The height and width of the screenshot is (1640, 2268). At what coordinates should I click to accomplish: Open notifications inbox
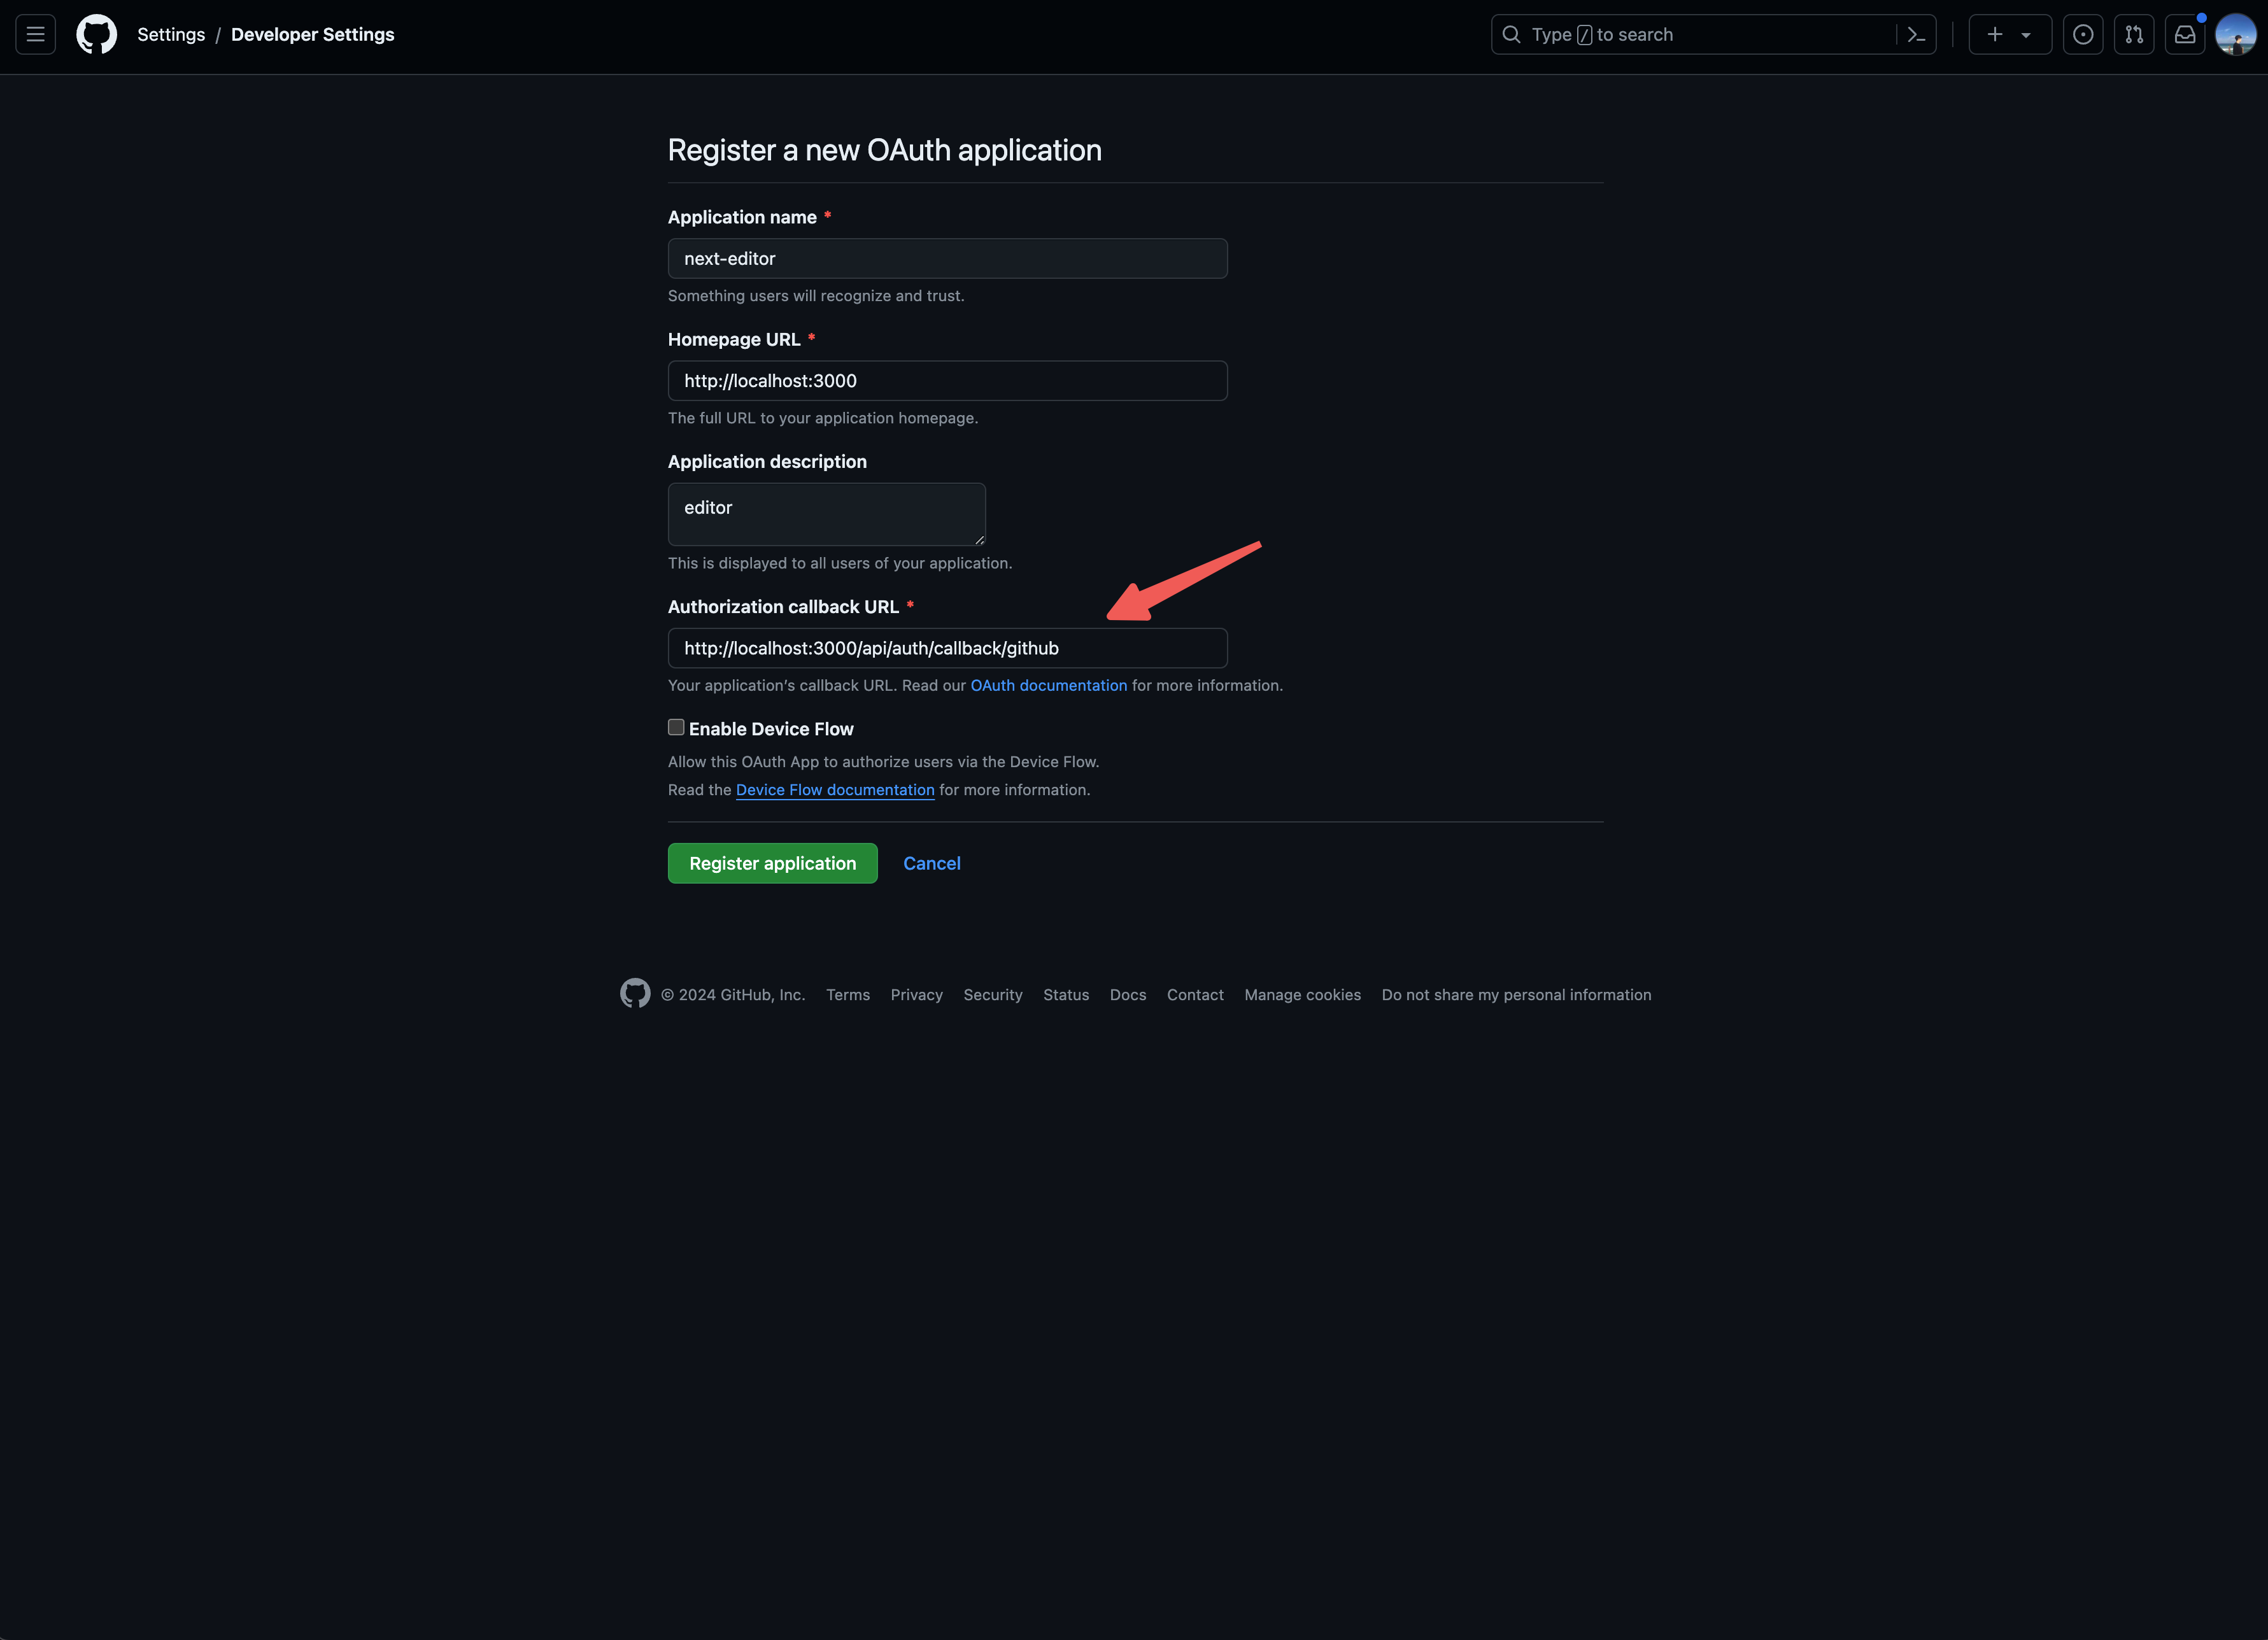pyautogui.click(x=2185, y=35)
